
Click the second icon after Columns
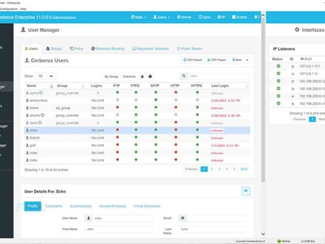150,77
